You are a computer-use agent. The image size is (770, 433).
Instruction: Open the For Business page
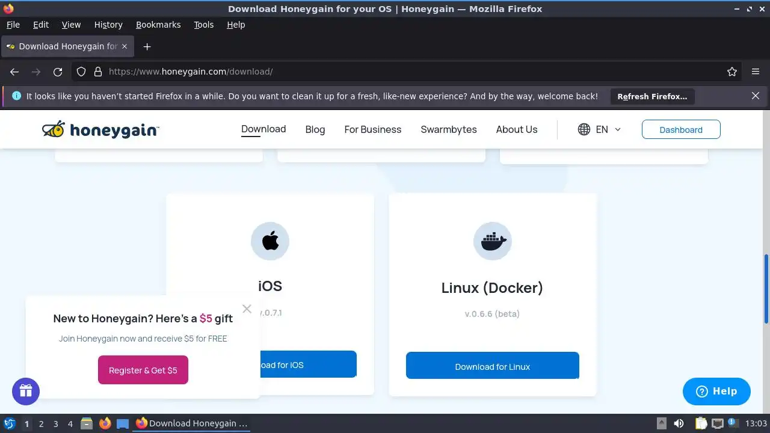(x=373, y=129)
